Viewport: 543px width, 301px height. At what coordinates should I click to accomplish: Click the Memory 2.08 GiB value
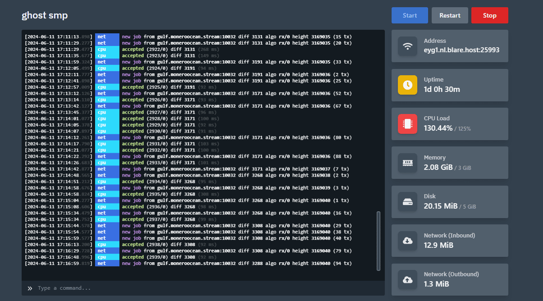point(438,167)
